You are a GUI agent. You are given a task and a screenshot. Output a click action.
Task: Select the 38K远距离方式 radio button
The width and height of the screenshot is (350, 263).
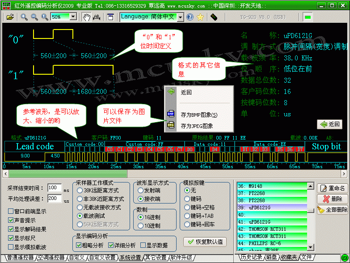[80, 190]
